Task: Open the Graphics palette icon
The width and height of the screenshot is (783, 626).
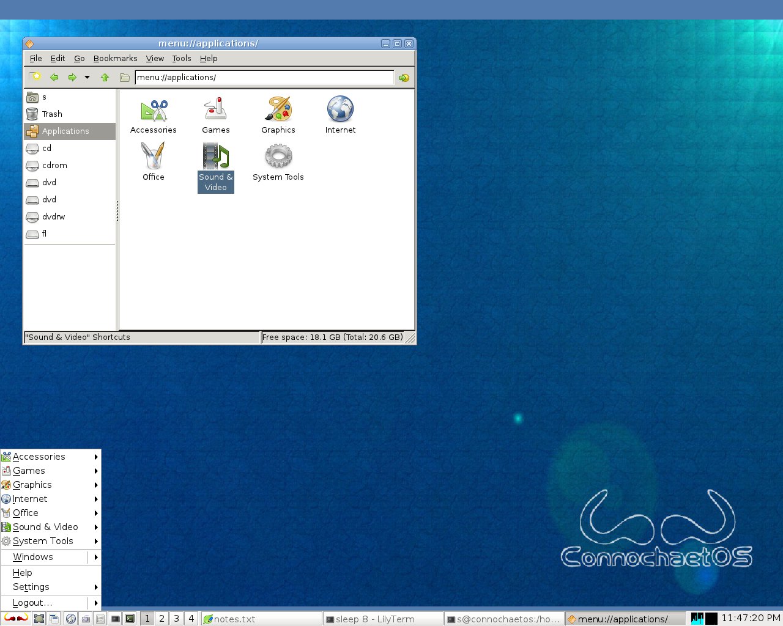Action: tap(278, 110)
